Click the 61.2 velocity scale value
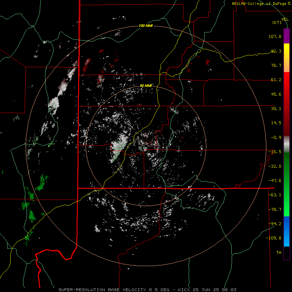The height and width of the screenshot is (292, 292). coord(276,80)
